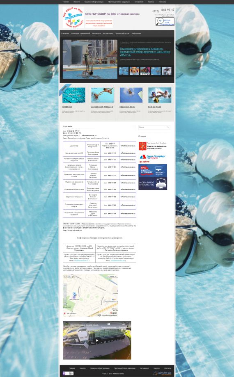
Task: Open the Синхронное плавание section link
Action: point(102,107)
